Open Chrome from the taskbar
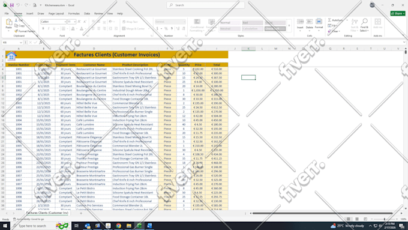408x230 pixels. (x=118, y=226)
